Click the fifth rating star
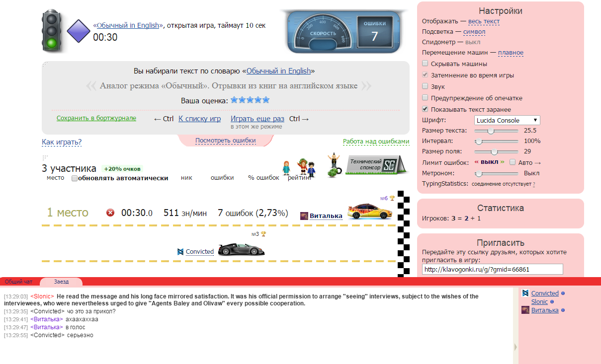601x364 pixels. click(266, 100)
